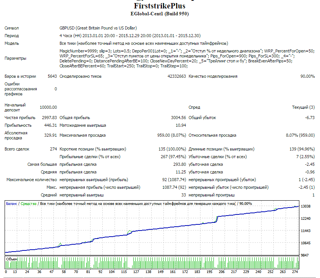Click the Качество моделирования value 90.00%
320x278 pixels.
coord(307,76)
